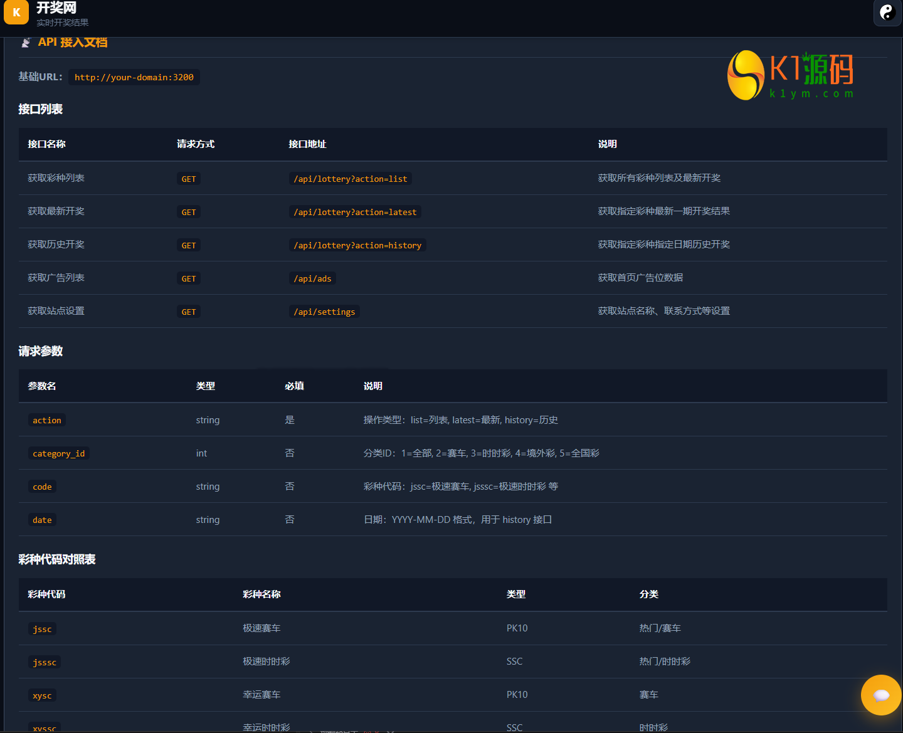The width and height of the screenshot is (903, 733).
Task: Click the jsssc lottery code tag
Action: (45, 662)
